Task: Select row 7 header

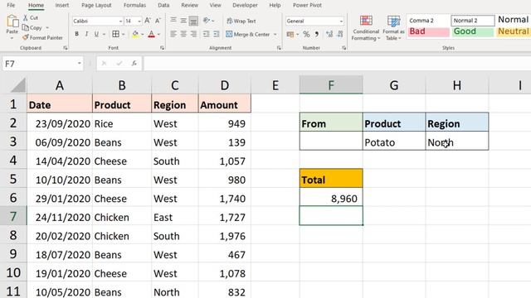Action: click(13, 216)
